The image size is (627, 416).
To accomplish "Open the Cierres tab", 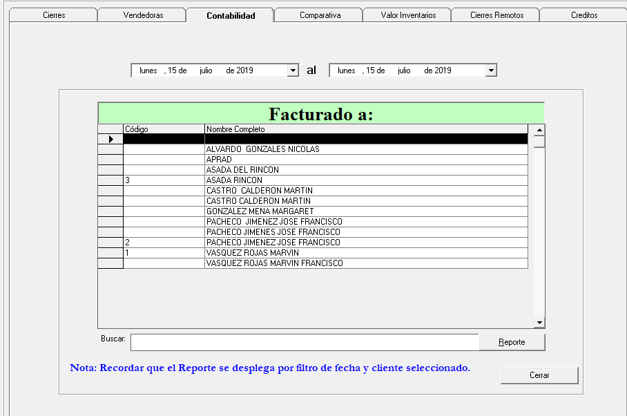I will coord(54,15).
